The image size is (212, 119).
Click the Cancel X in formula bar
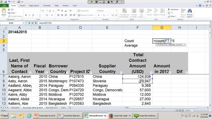tap(29, 23)
